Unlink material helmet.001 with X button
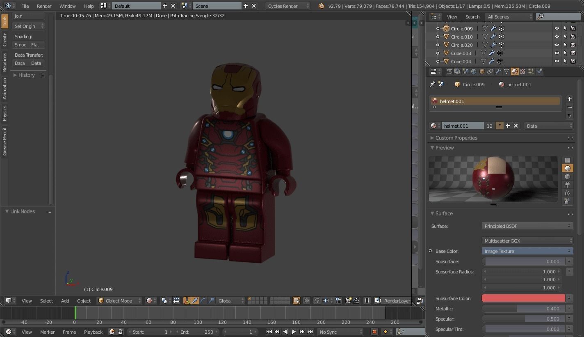This screenshot has width=584, height=337. pyautogui.click(x=516, y=126)
